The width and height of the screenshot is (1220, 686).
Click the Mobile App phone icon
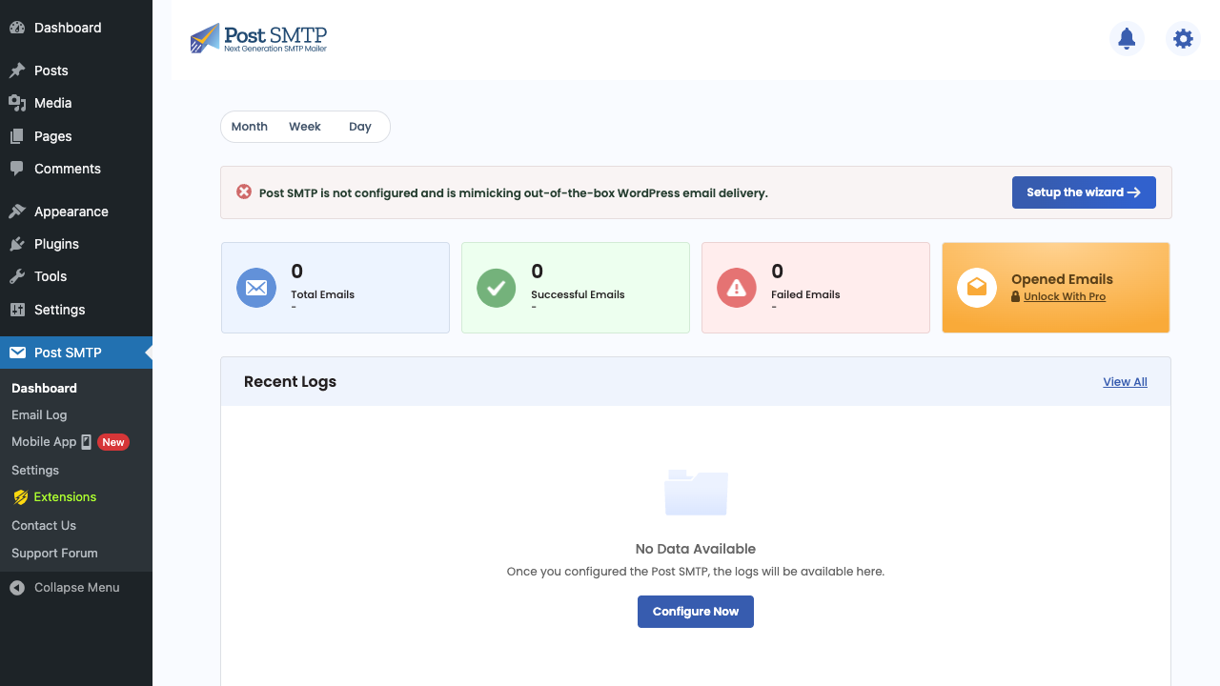(86, 442)
